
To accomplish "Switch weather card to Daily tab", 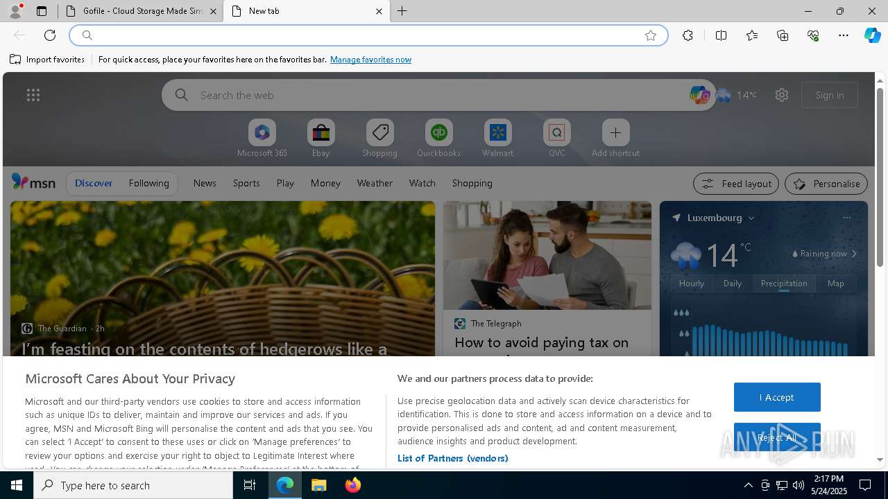I will 733,283.
